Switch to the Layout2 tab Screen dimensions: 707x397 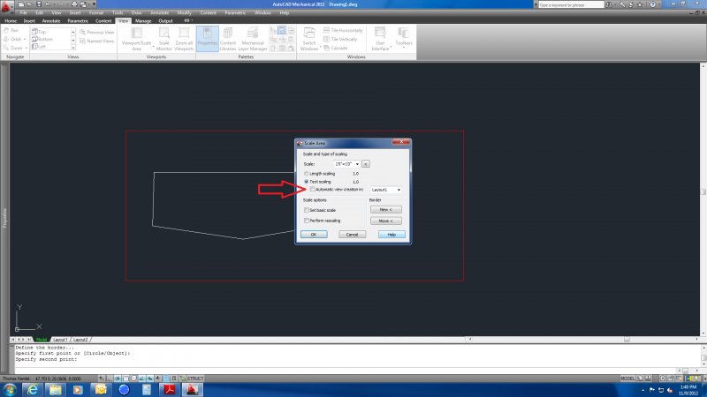pos(80,340)
